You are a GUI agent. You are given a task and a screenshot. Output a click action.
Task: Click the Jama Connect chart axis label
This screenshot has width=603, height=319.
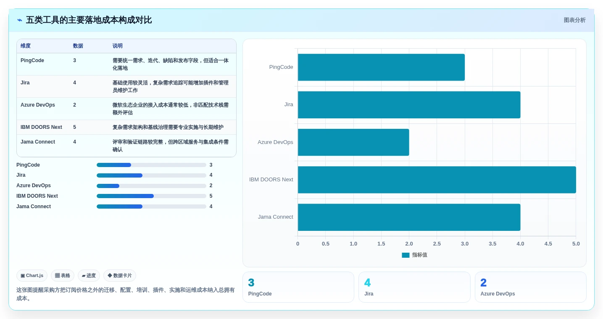pyautogui.click(x=276, y=217)
